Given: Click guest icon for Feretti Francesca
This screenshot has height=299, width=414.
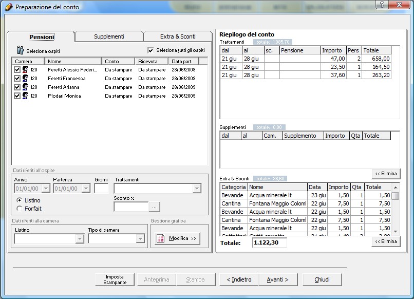Looking at the screenshot, I should pyautogui.click(x=25, y=78).
